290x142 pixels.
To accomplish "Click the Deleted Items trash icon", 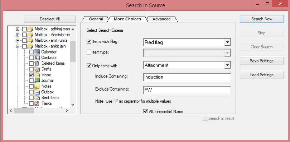I will coord(37,63).
